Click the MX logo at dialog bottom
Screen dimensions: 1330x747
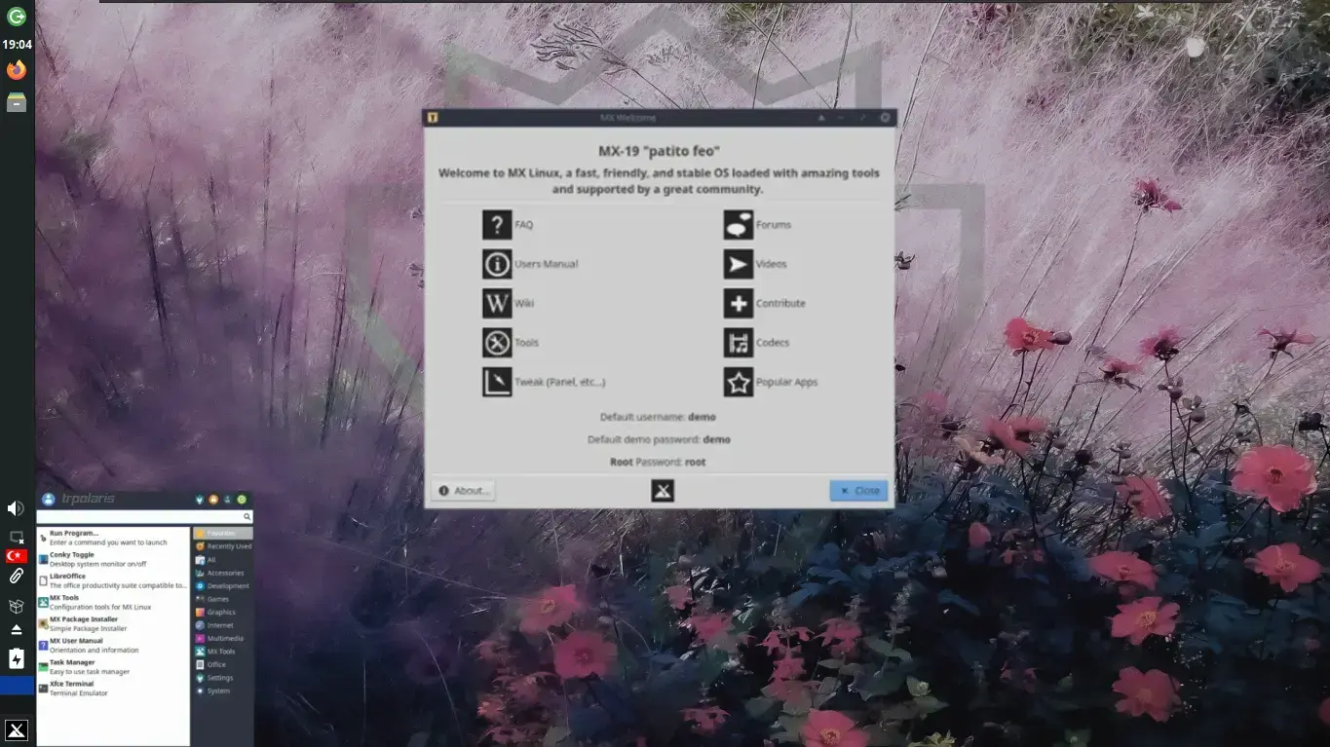(x=663, y=491)
